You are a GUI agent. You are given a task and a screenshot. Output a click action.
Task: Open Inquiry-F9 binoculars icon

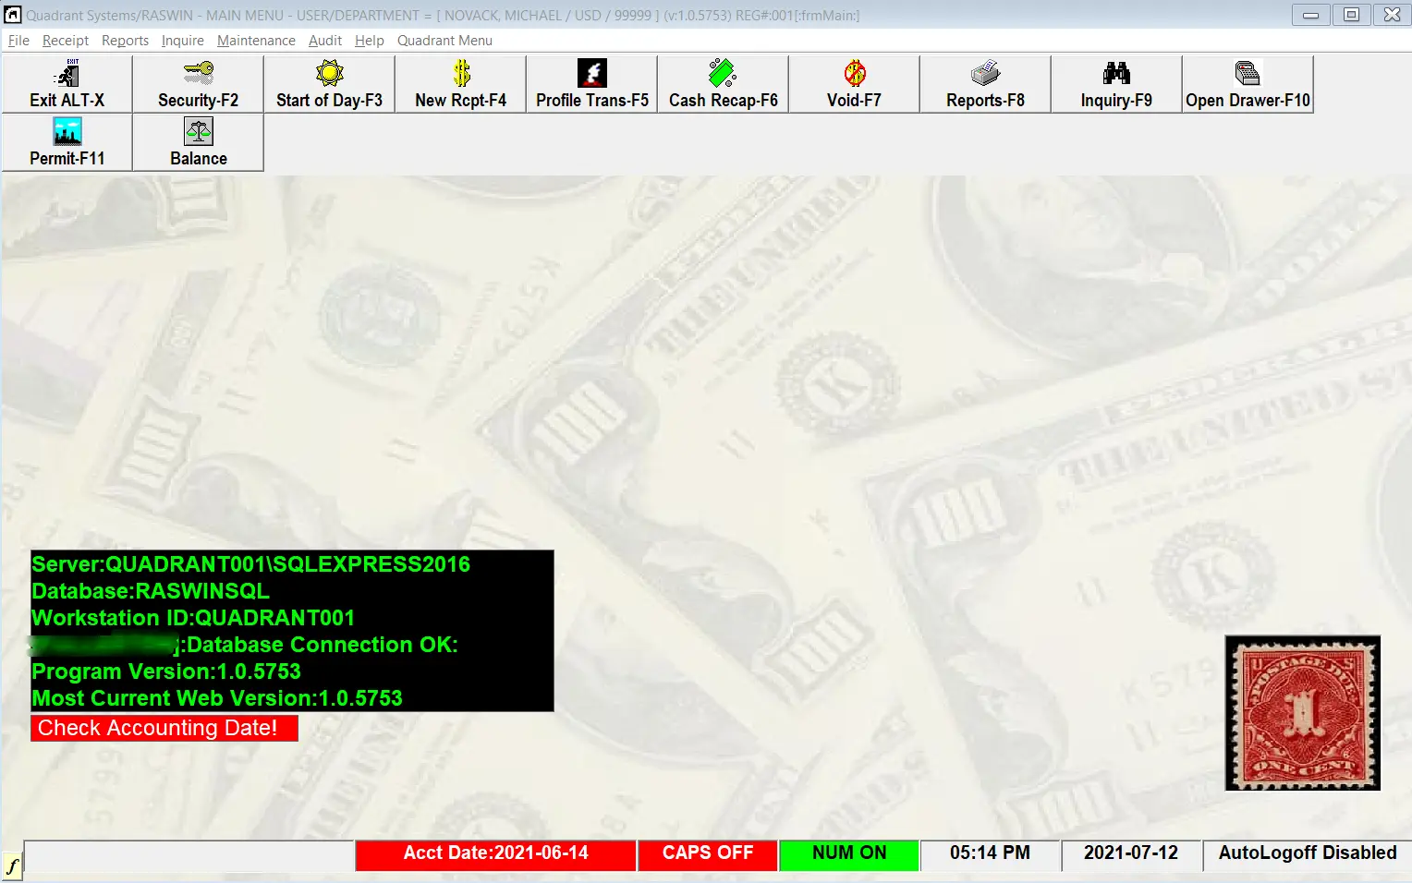click(1116, 84)
